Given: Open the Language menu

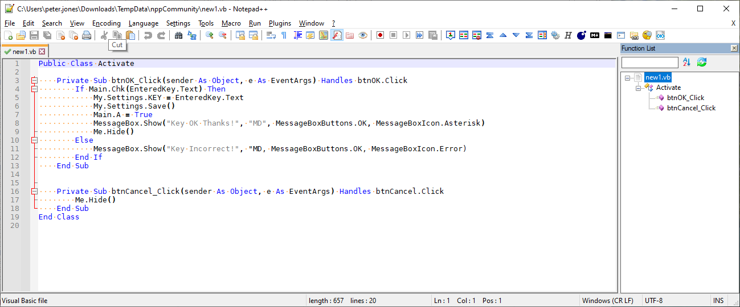Looking at the screenshot, I should pyautogui.click(x=144, y=23).
